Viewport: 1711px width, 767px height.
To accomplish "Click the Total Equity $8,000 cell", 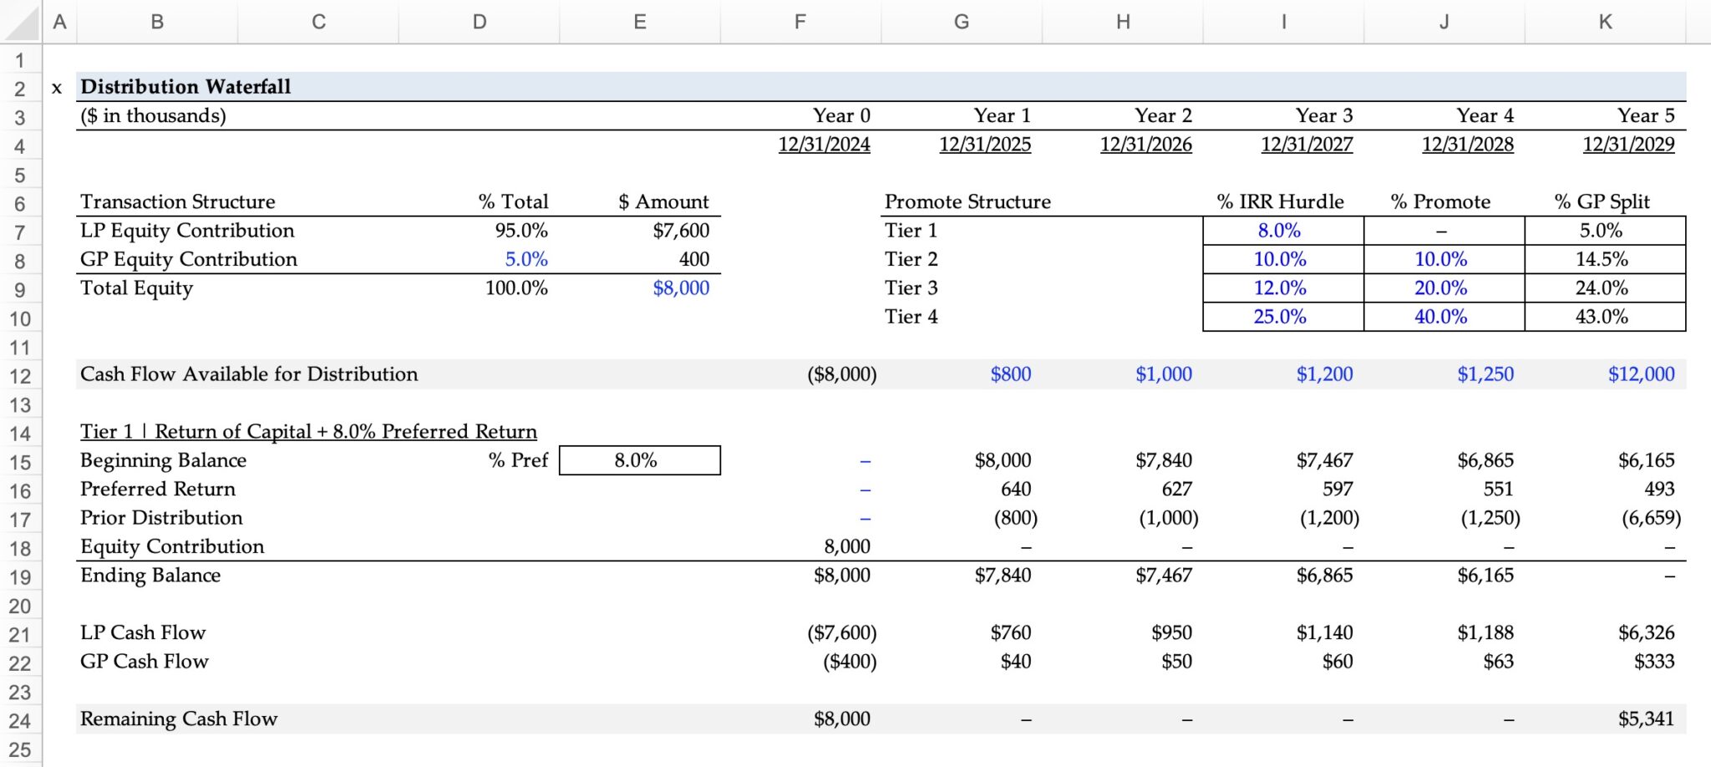I will [681, 288].
